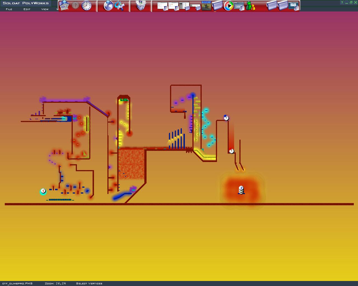
Task: Open the Edit menu
Action: coord(27,9)
